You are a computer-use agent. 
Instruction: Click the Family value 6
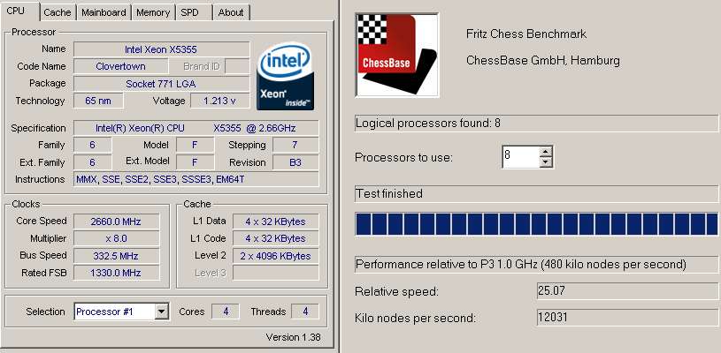click(x=92, y=145)
